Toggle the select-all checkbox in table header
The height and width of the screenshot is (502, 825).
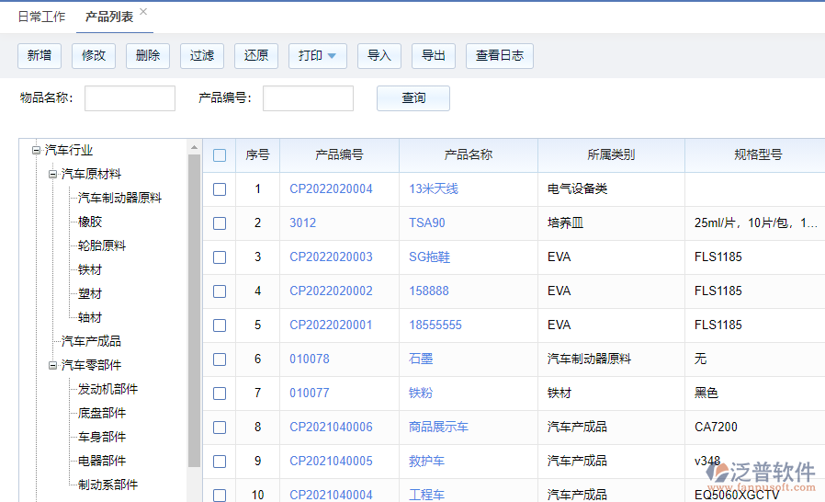click(220, 155)
